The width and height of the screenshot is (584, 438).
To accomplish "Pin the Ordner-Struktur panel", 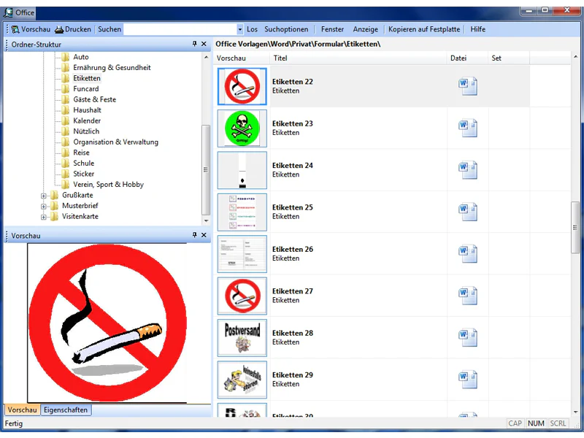I will point(194,44).
